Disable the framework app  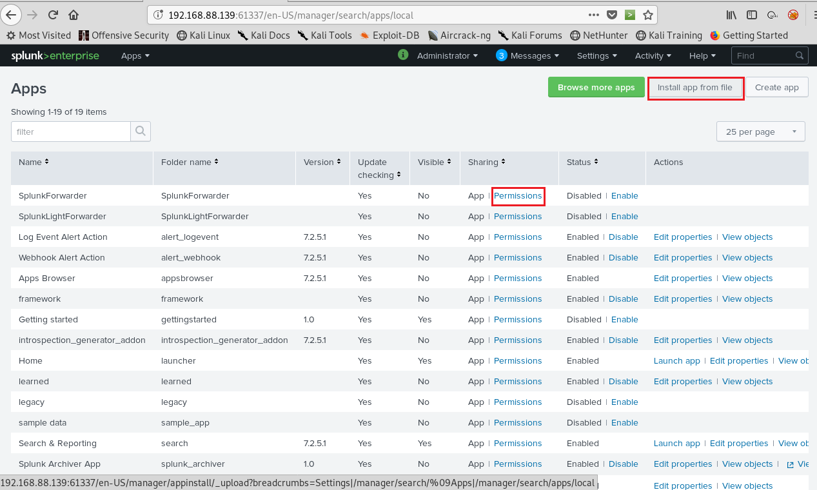pos(623,299)
